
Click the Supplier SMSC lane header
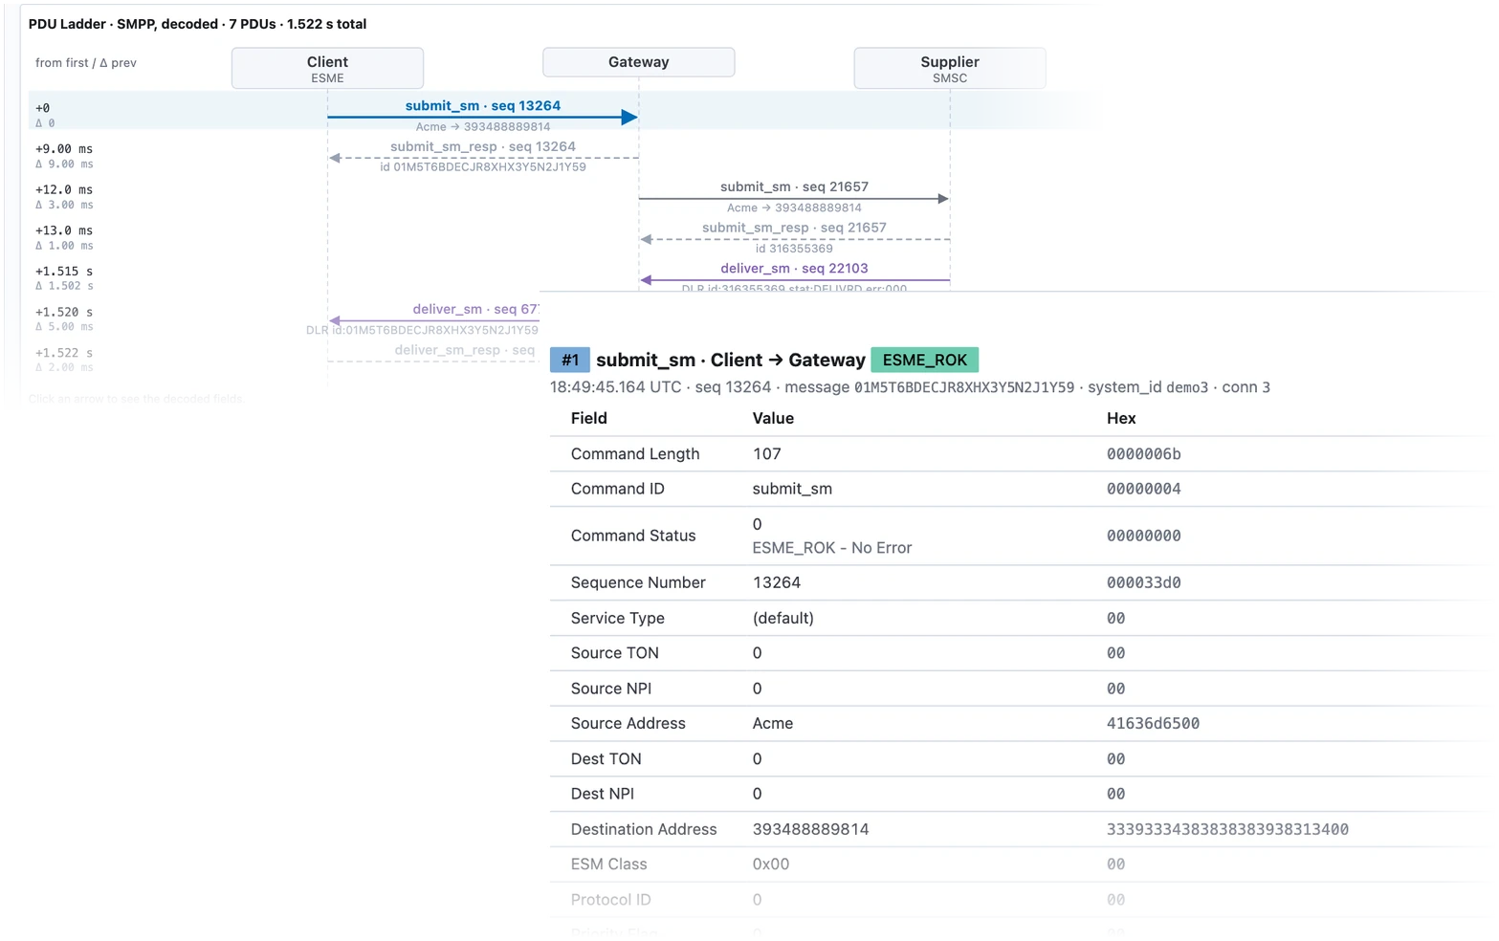[x=950, y=69]
